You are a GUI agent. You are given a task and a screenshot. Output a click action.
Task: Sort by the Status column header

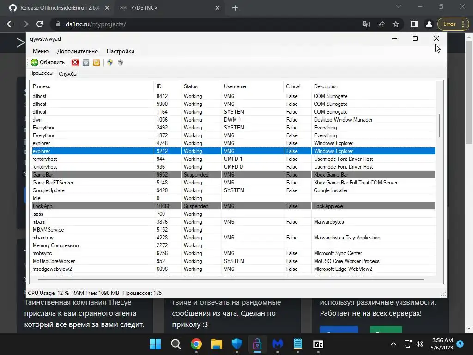click(x=201, y=86)
